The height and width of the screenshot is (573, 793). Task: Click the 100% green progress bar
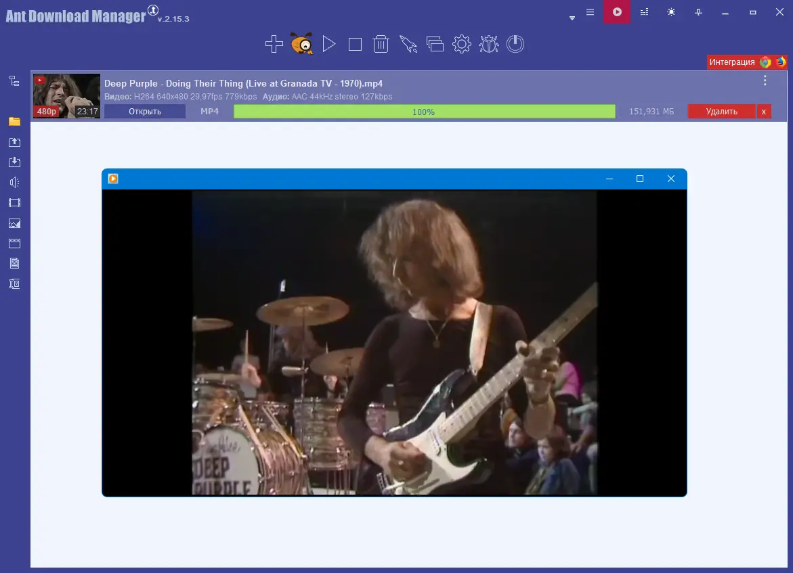(x=425, y=112)
